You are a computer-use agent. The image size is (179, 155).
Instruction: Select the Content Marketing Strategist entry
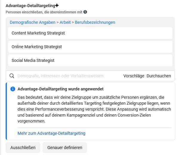point(90,33)
